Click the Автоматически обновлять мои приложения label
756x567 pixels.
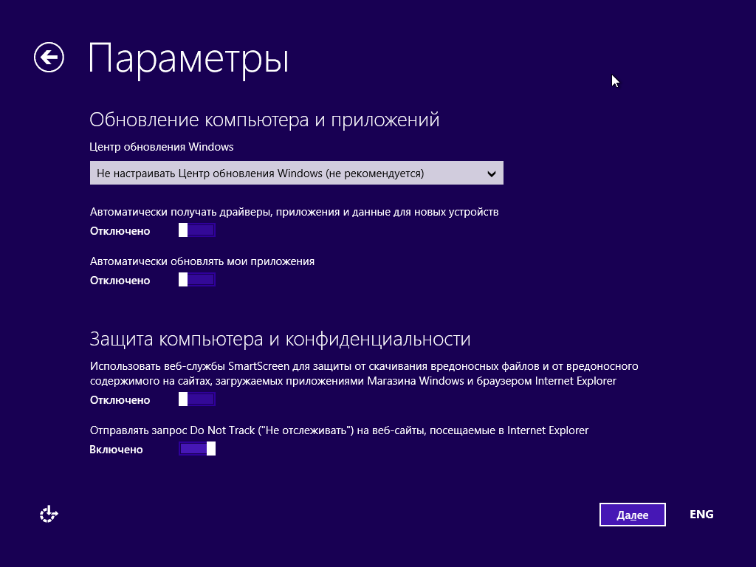pyautogui.click(x=202, y=261)
